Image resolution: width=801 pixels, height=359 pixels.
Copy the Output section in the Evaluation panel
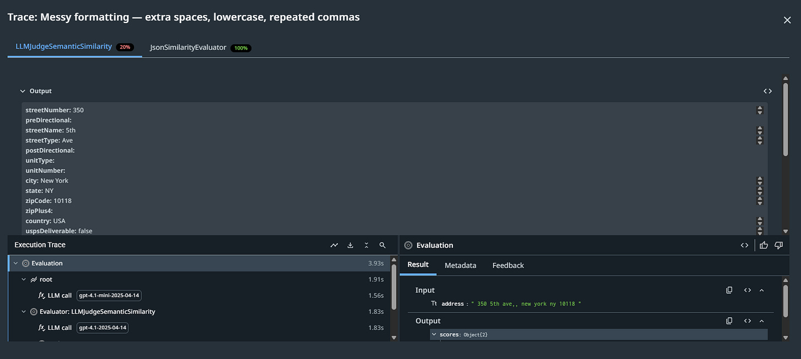coord(729,321)
